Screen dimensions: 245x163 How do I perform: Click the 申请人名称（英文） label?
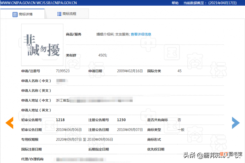tap(36, 91)
